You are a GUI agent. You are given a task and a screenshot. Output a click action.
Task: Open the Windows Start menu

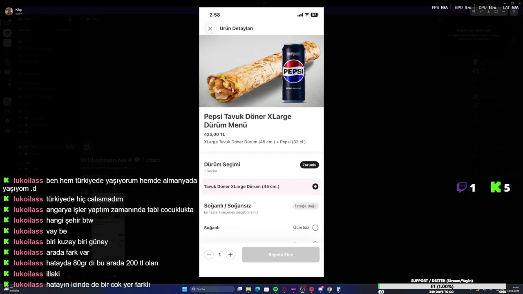pos(185,289)
